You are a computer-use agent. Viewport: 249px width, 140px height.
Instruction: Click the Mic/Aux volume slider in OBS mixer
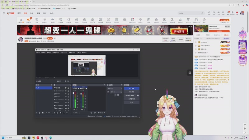(x=81, y=100)
